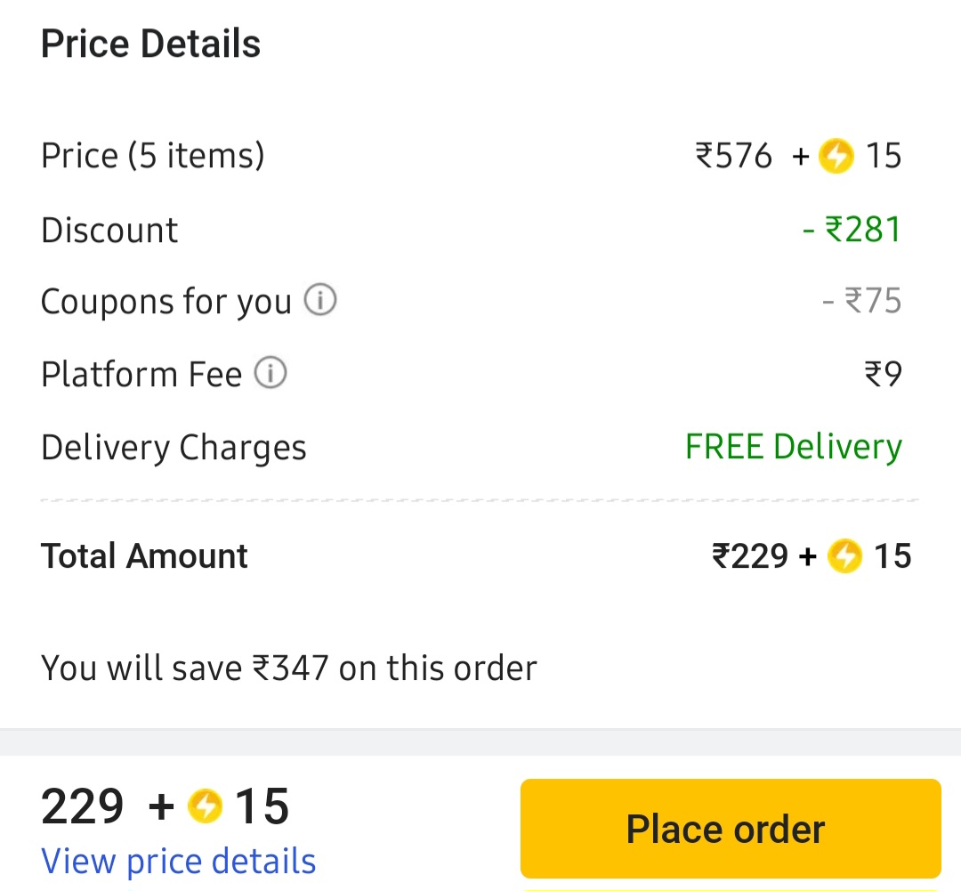This screenshot has height=891, width=961.
Task: Click the Price Details heading
Action: click(x=150, y=45)
